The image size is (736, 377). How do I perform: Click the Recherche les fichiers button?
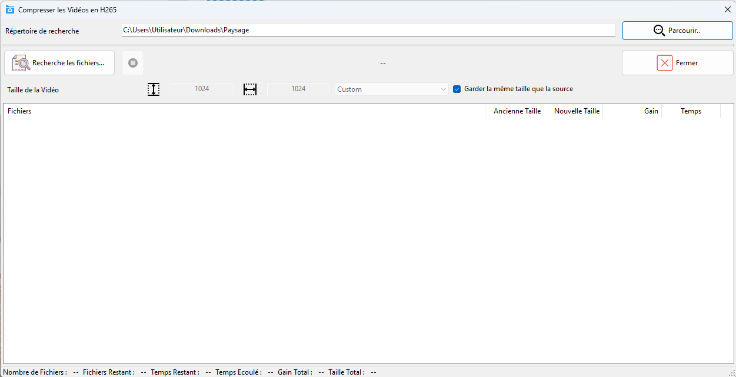pyautogui.click(x=59, y=63)
